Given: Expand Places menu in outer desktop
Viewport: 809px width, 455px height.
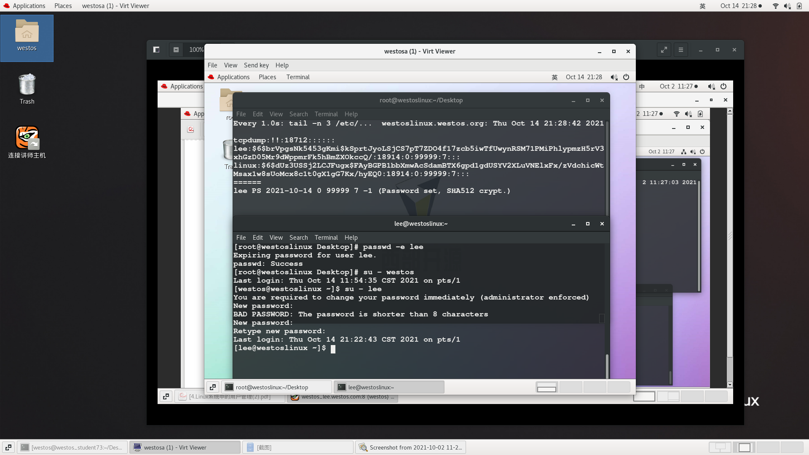Looking at the screenshot, I should [63, 5].
